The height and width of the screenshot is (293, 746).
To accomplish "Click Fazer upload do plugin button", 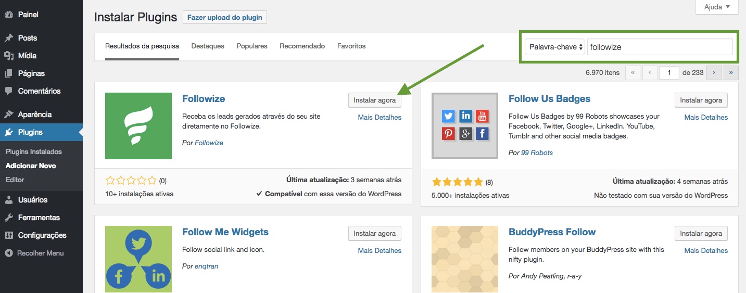I will pyautogui.click(x=225, y=17).
